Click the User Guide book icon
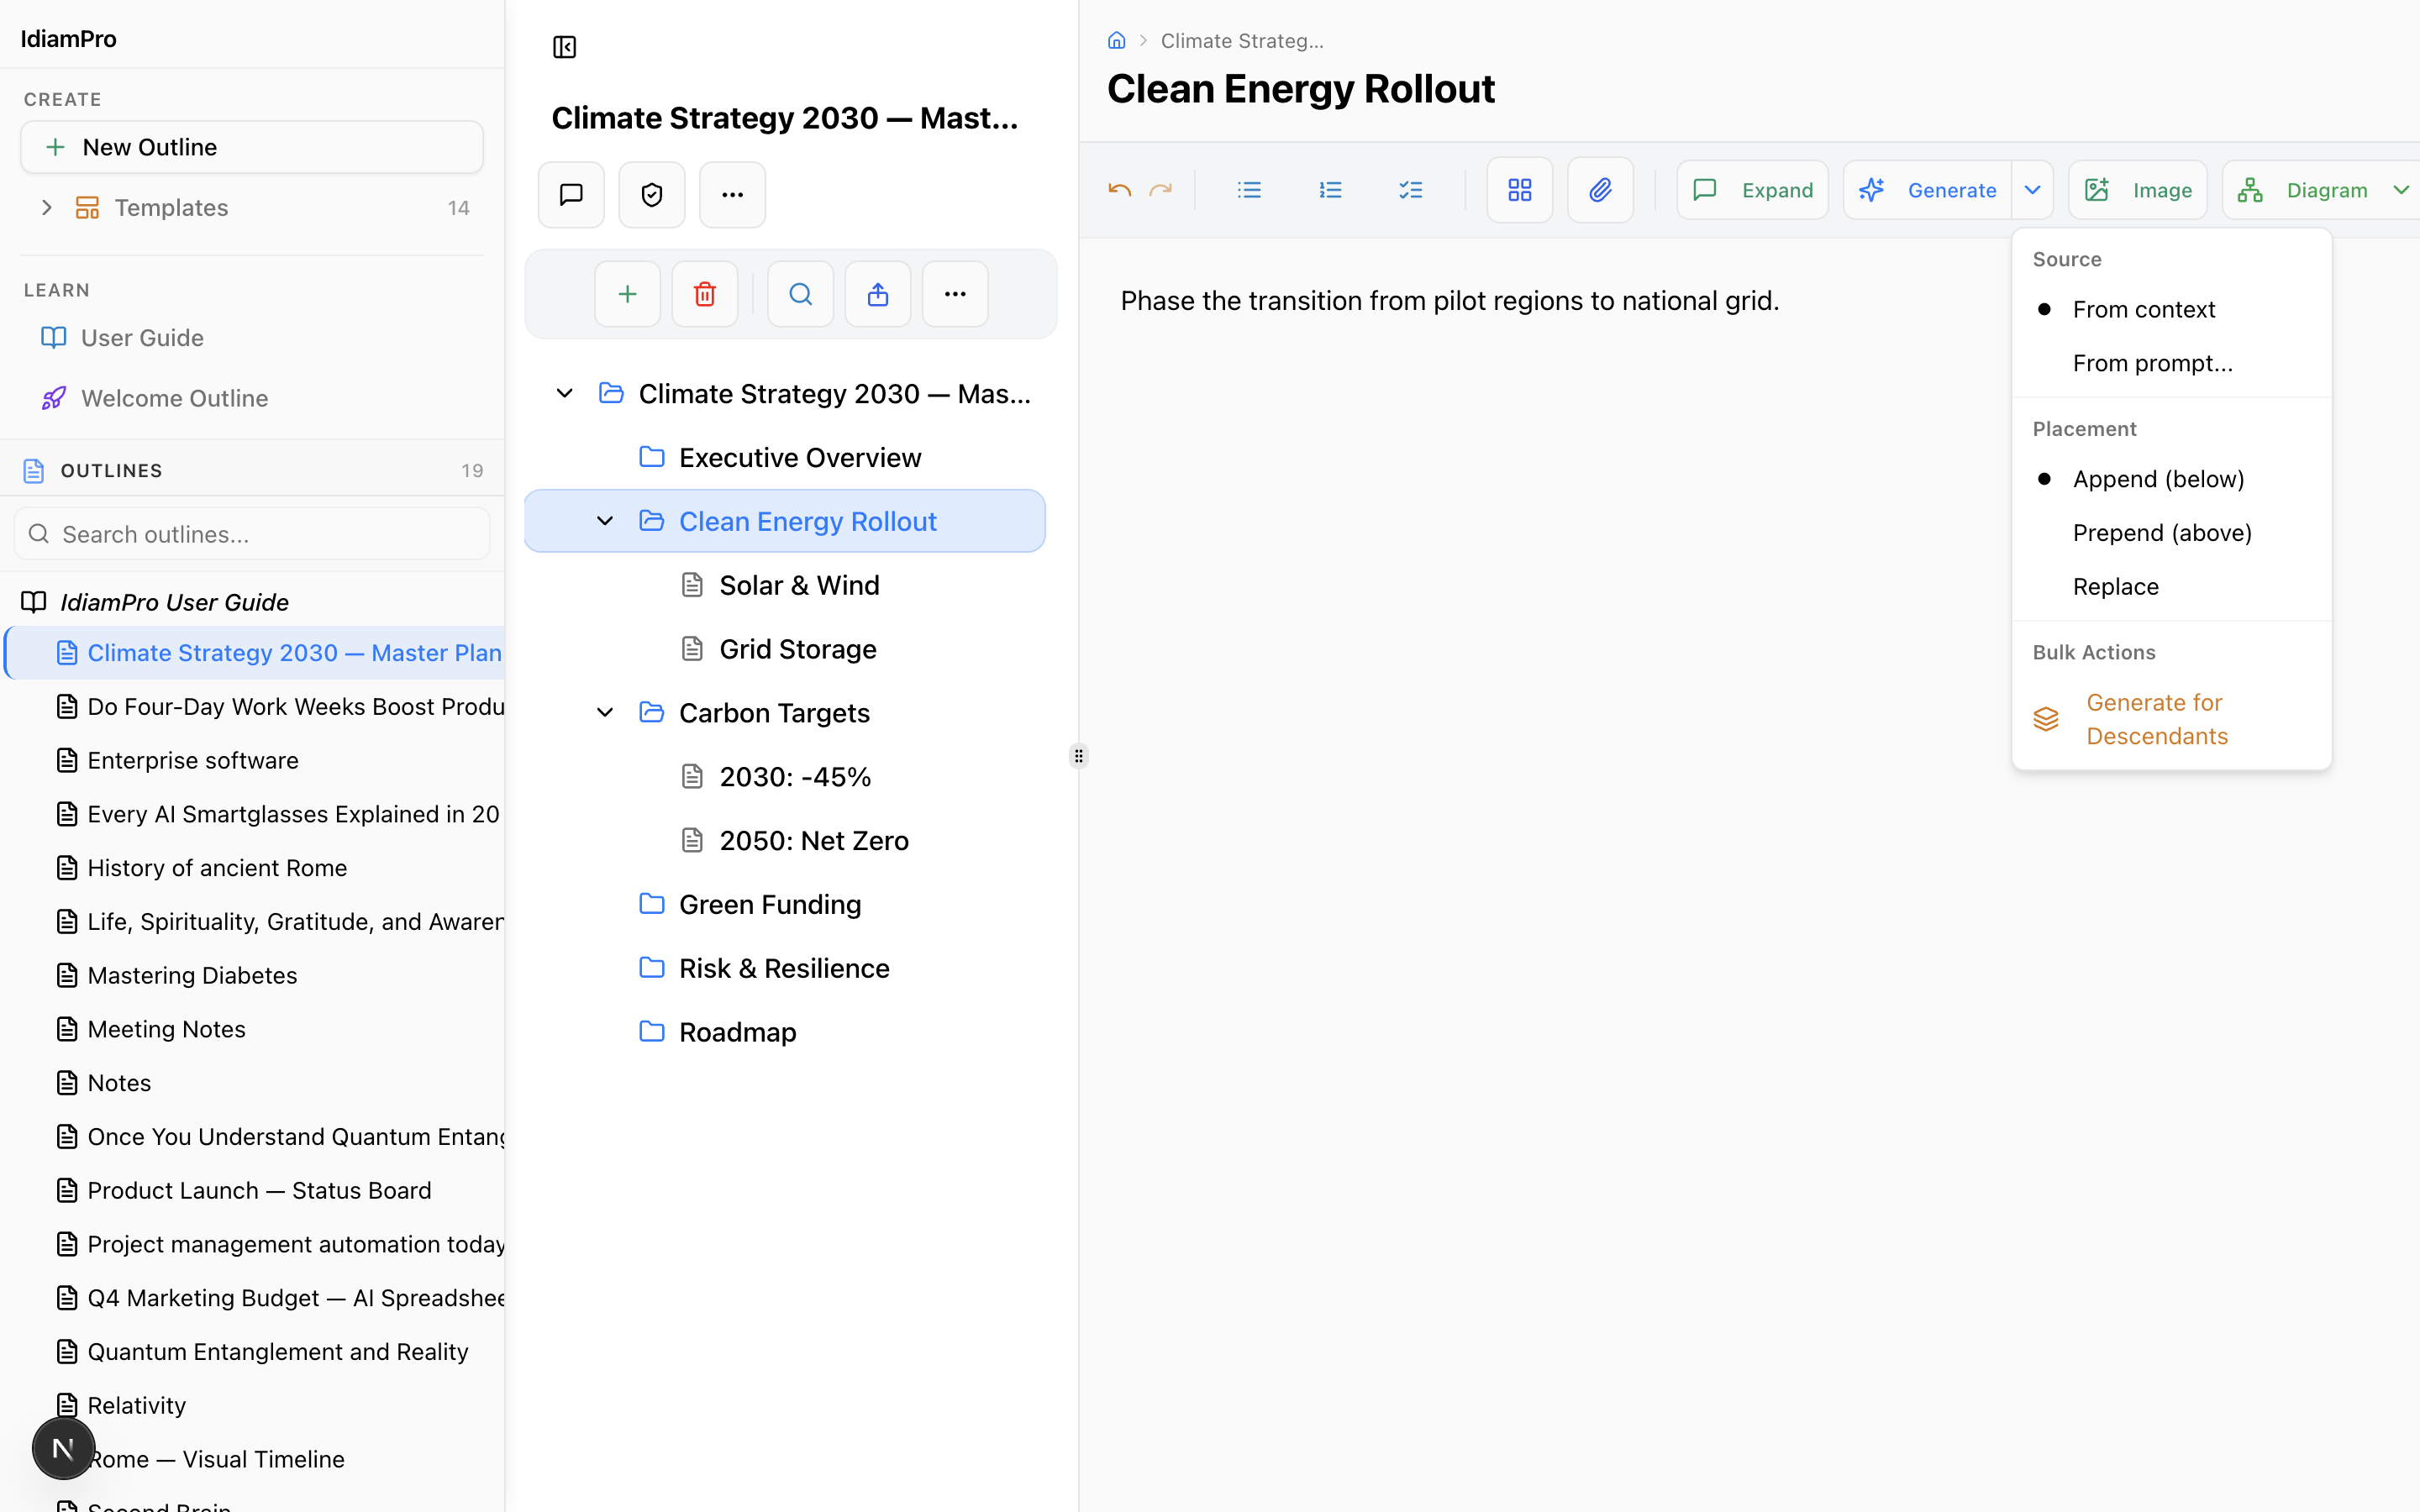2420x1512 pixels. tap(54, 338)
